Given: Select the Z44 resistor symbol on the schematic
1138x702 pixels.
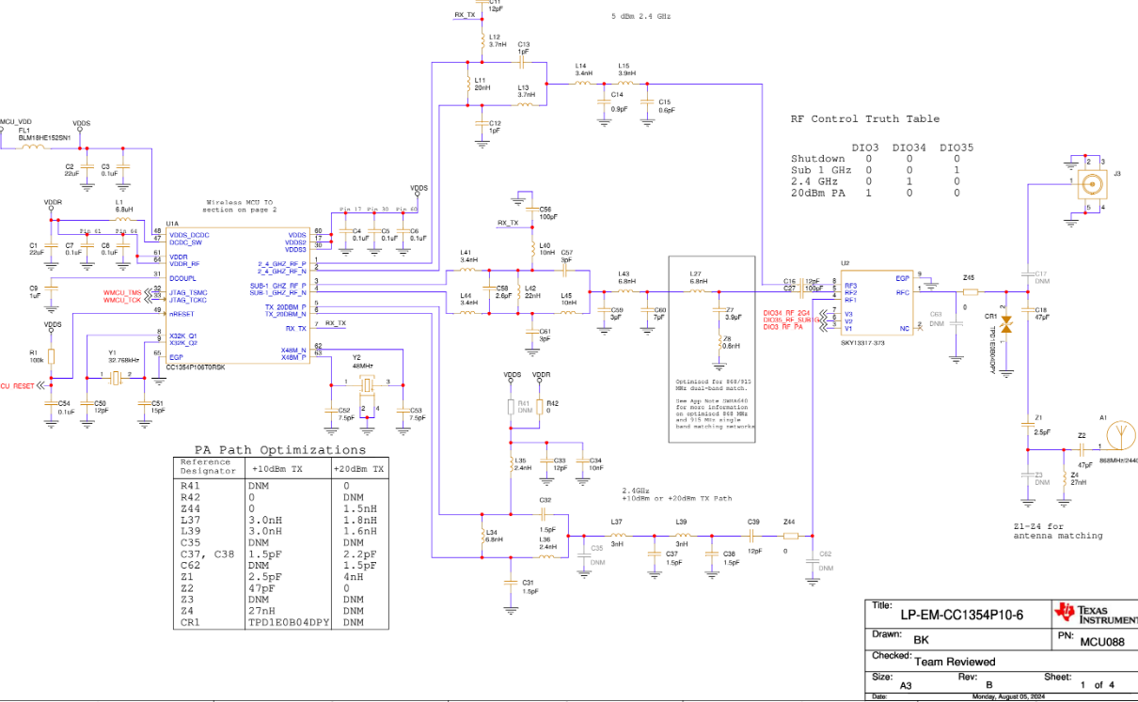Looking at the screenshot, I should [x=790, y=536].
